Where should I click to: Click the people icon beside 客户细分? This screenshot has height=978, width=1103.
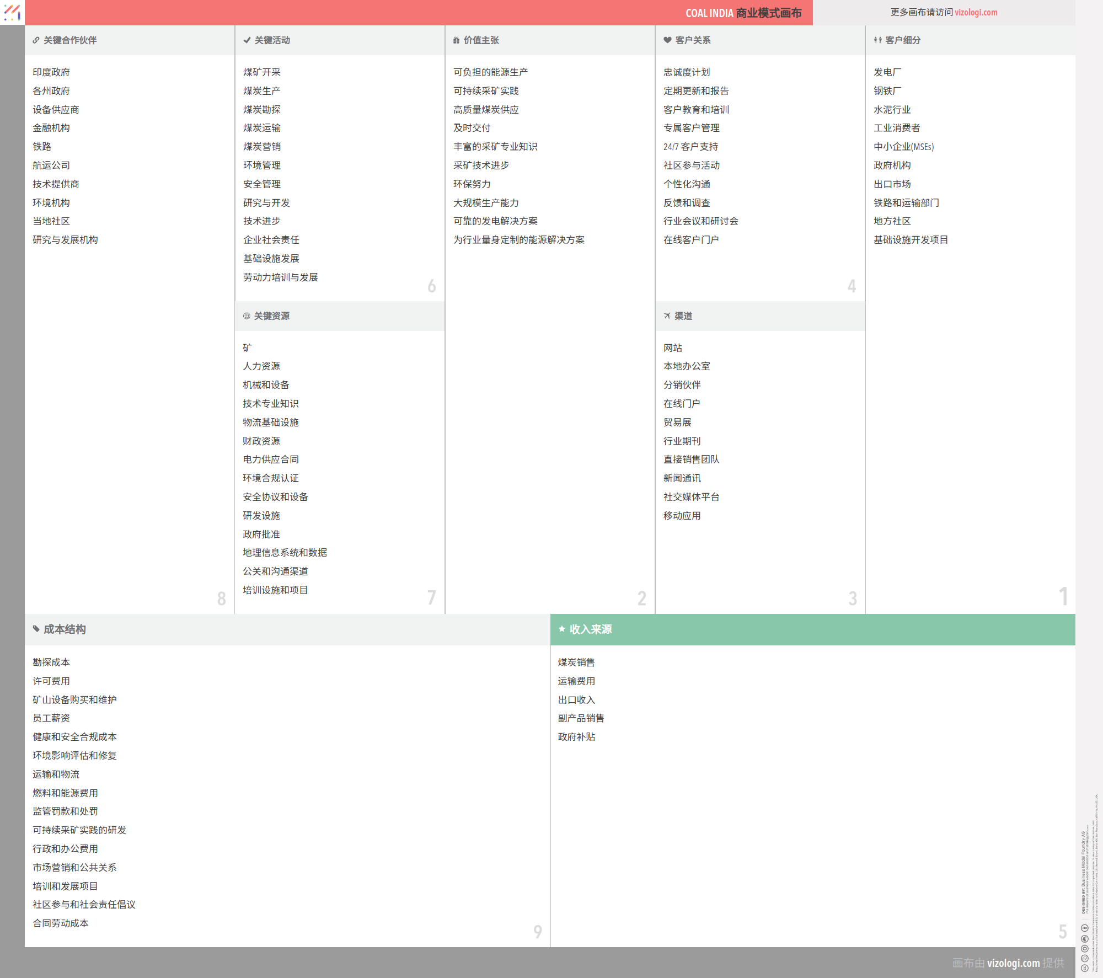(877, 40)
